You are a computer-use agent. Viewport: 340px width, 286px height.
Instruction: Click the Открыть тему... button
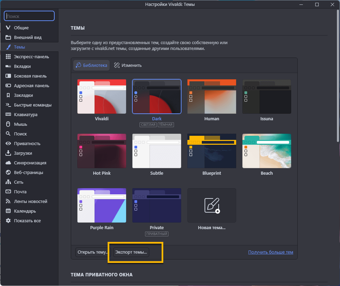click(x=93, y=252)
